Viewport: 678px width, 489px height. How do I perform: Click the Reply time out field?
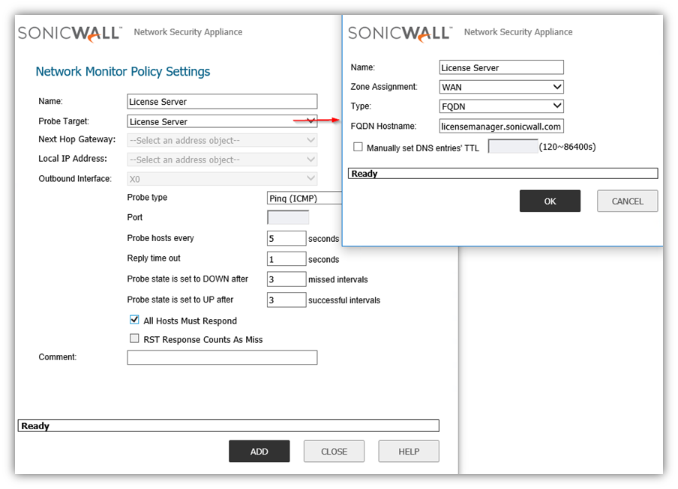286,259
